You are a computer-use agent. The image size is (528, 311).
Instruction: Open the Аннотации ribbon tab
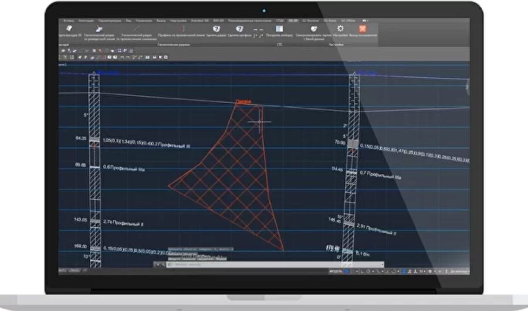coord(86,20)
